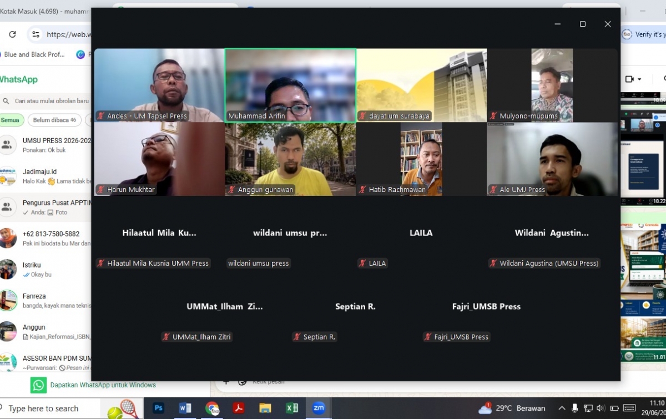Viewport: 666px width, 419px height.
Task: Select Wildani Agustina (UMSU Press) tile
Action: pos(552,233)
